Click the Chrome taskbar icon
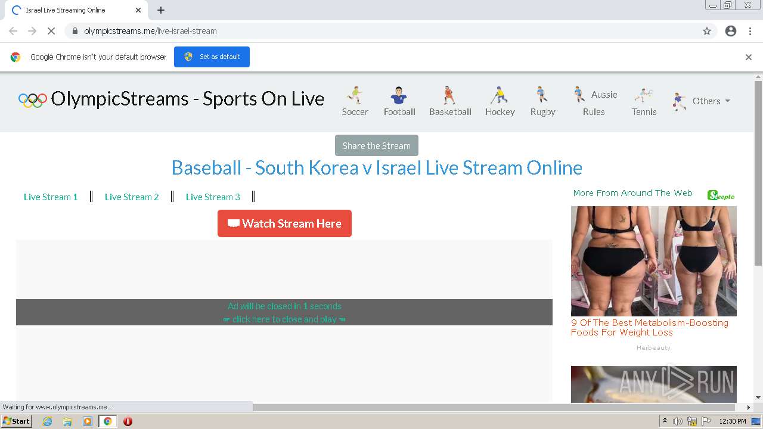 [107, 421]
